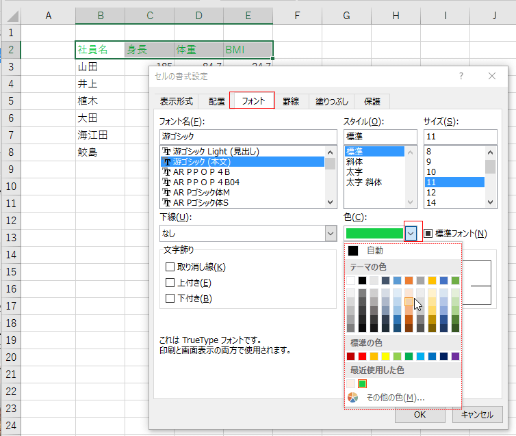Select 太字 in the スタイル list

354,172
